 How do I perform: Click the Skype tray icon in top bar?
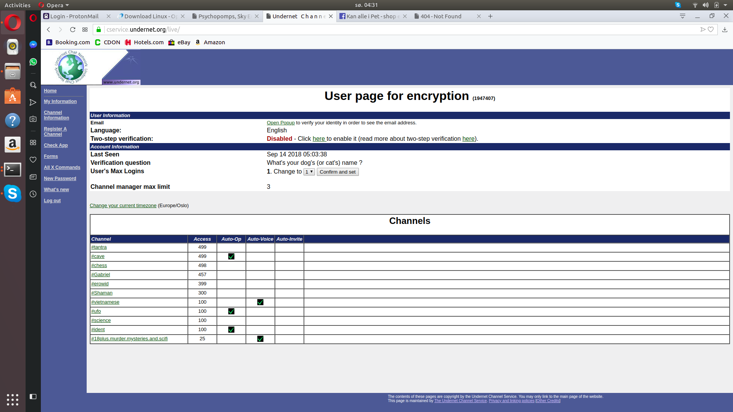(x=678, y=5)
